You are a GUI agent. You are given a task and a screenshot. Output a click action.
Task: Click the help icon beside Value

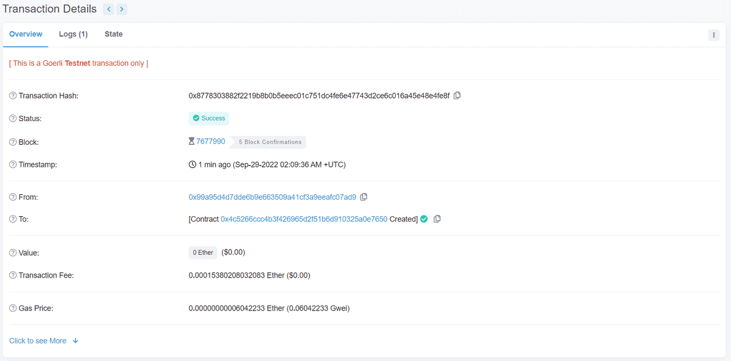pyautogui.click(x=12, y=253)
